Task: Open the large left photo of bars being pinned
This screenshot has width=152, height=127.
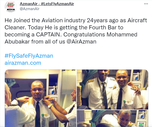Action: click(x=40, y=98)
